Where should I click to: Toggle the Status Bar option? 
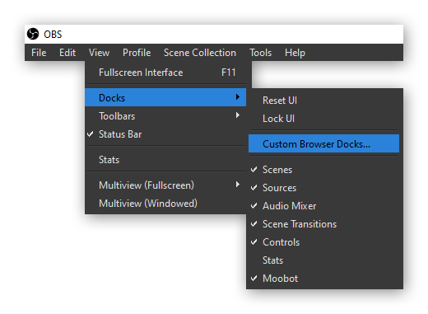click(165, 134)
